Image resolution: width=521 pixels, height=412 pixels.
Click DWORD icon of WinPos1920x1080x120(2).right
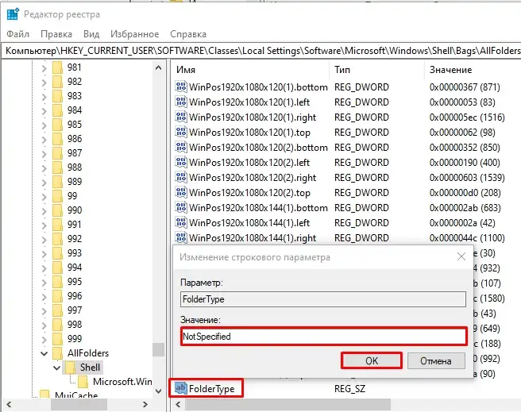[x=181, y=177]
